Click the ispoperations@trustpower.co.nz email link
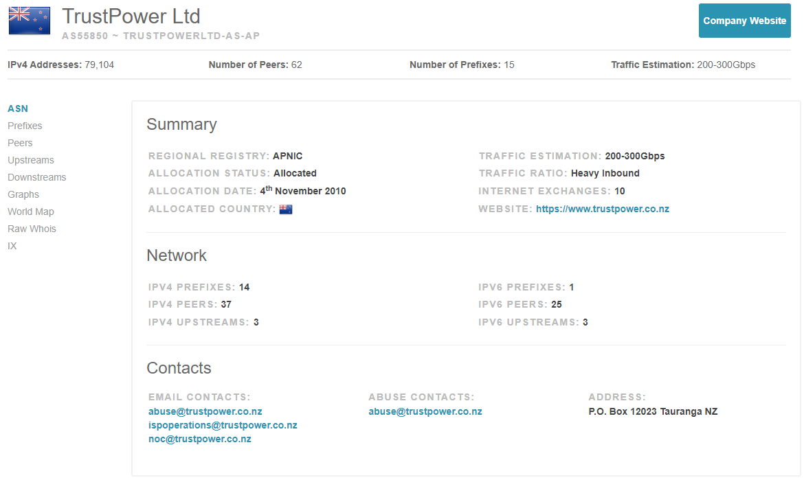804x480 pixels. [x=223, y=425]
